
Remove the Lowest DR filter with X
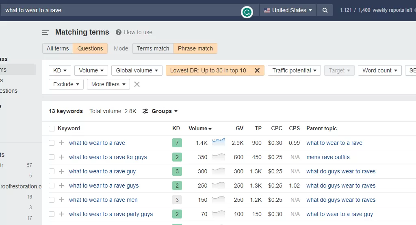[257, 70]
